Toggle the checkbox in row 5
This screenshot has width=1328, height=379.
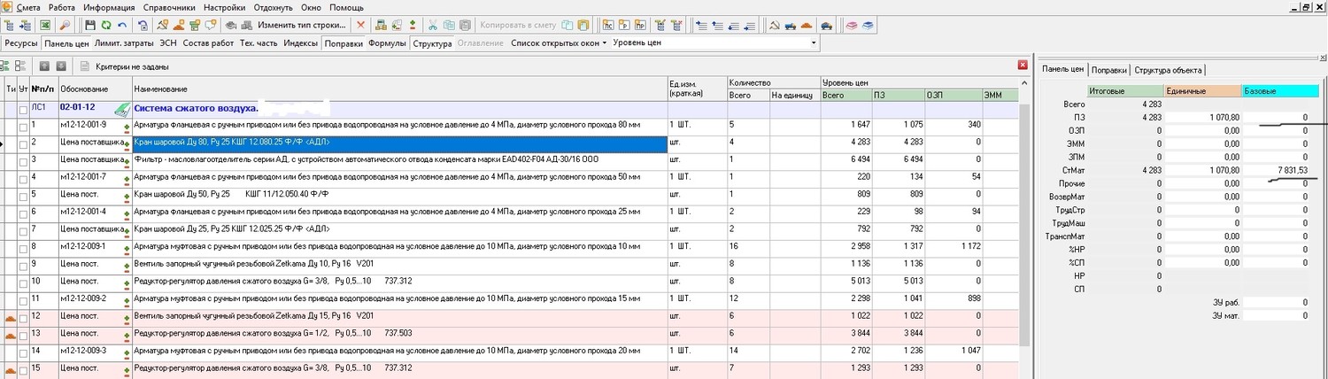point(24,194)
